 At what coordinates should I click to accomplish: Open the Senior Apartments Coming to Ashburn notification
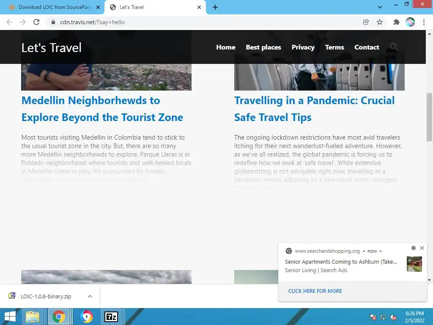pyautogui.click(x=341, y=262)
